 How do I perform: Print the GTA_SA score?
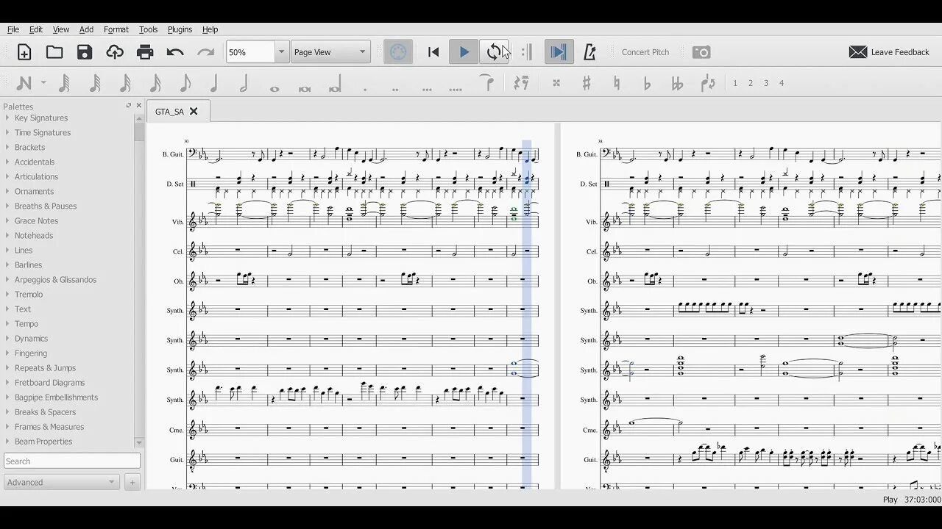coord(145,51)
